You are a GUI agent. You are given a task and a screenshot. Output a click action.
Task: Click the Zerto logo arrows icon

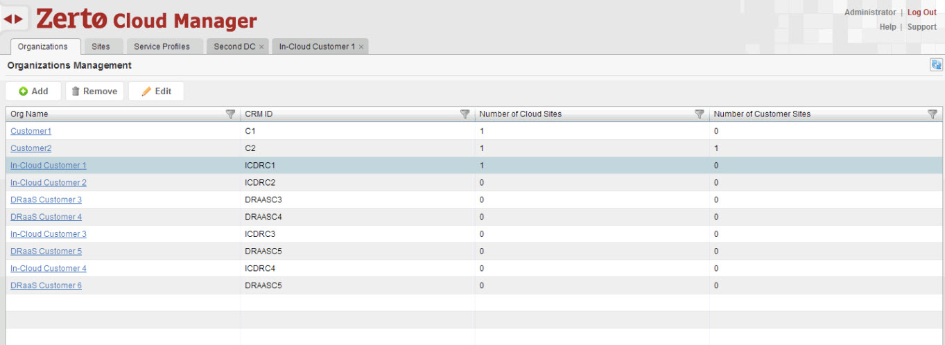click(13, 19)
